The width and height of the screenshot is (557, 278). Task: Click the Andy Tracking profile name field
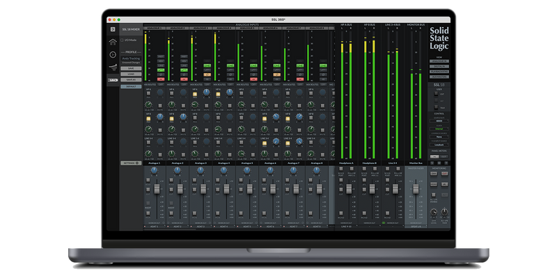[x=131, y=58]
